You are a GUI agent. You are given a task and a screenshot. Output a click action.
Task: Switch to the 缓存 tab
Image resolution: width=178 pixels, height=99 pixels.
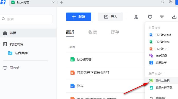pyautogui.click(x=115, y=32)
